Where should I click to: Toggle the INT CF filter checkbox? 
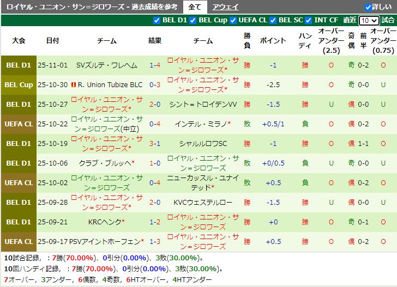coord(310,20)
